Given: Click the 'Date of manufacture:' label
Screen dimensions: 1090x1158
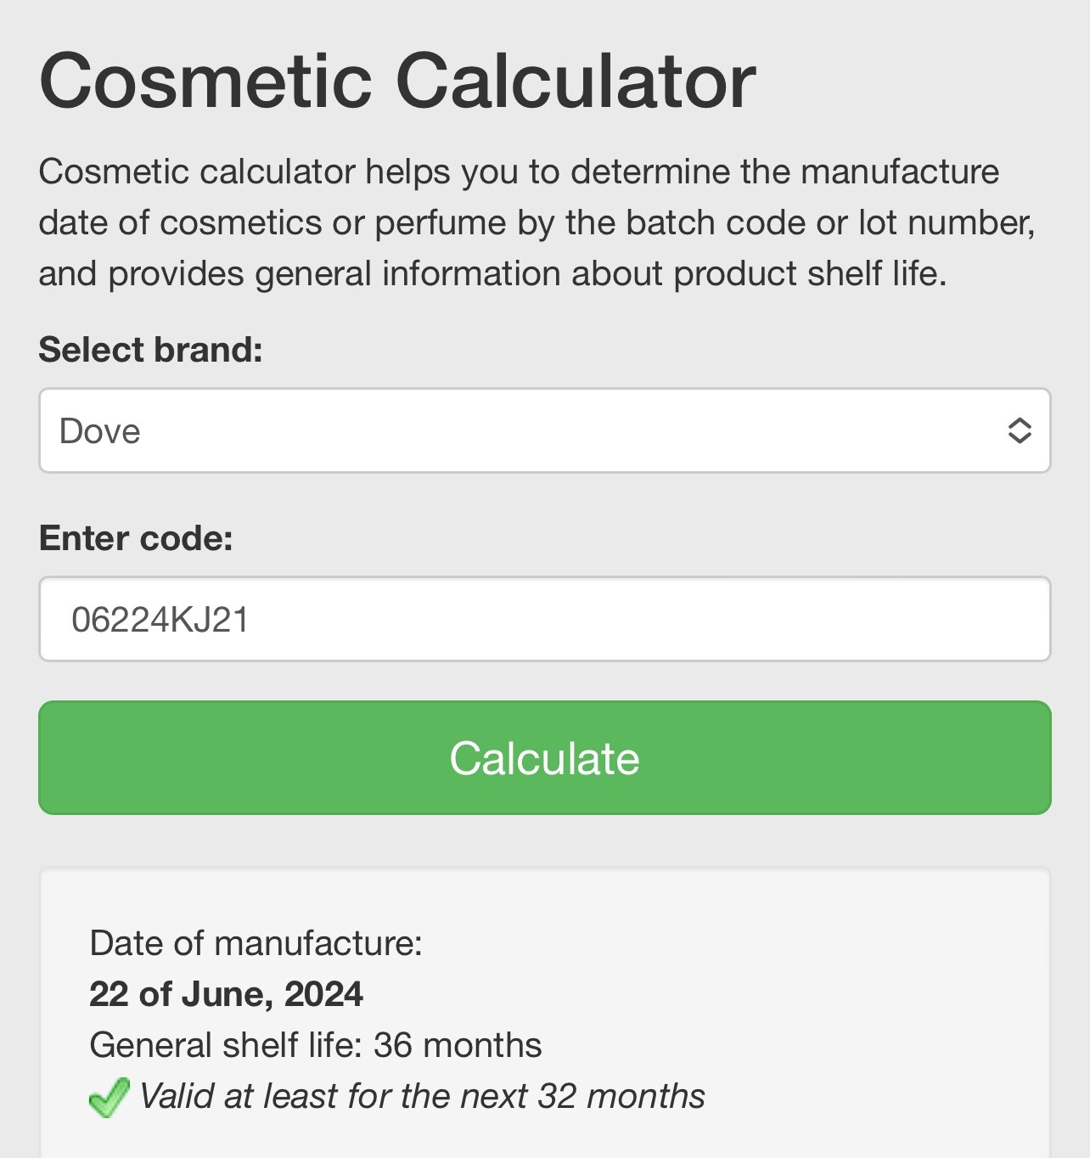Looking at the screenshot, I should [256, 943].
